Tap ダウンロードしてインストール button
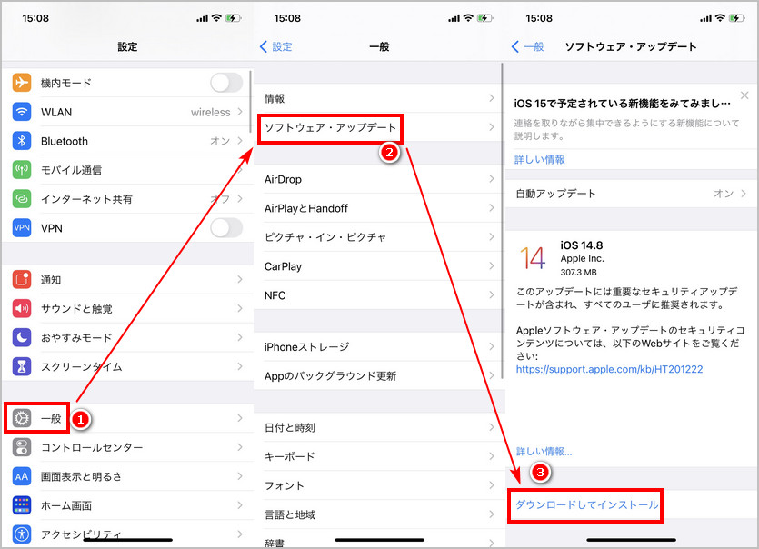759x549 pixels. (x=586, y=504)
